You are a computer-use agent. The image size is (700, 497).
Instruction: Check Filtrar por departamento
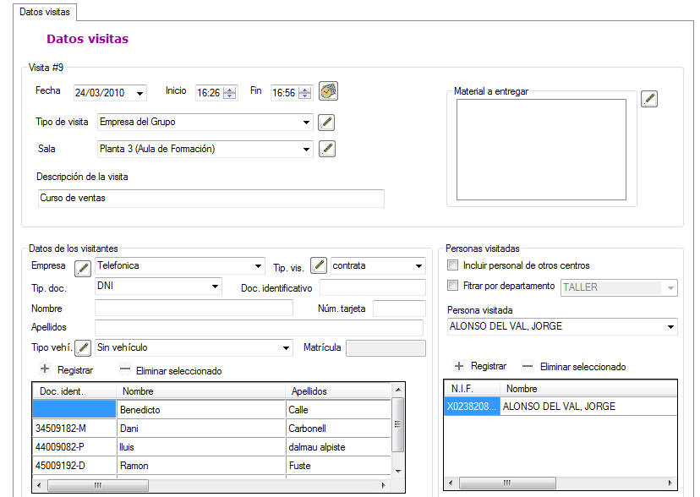coord(452,286)
